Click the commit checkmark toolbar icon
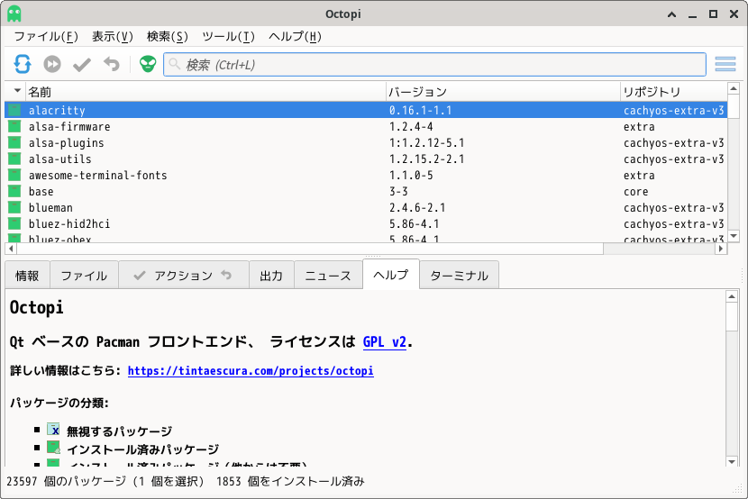This screenshot has width=748, height=499. point(82,64)
